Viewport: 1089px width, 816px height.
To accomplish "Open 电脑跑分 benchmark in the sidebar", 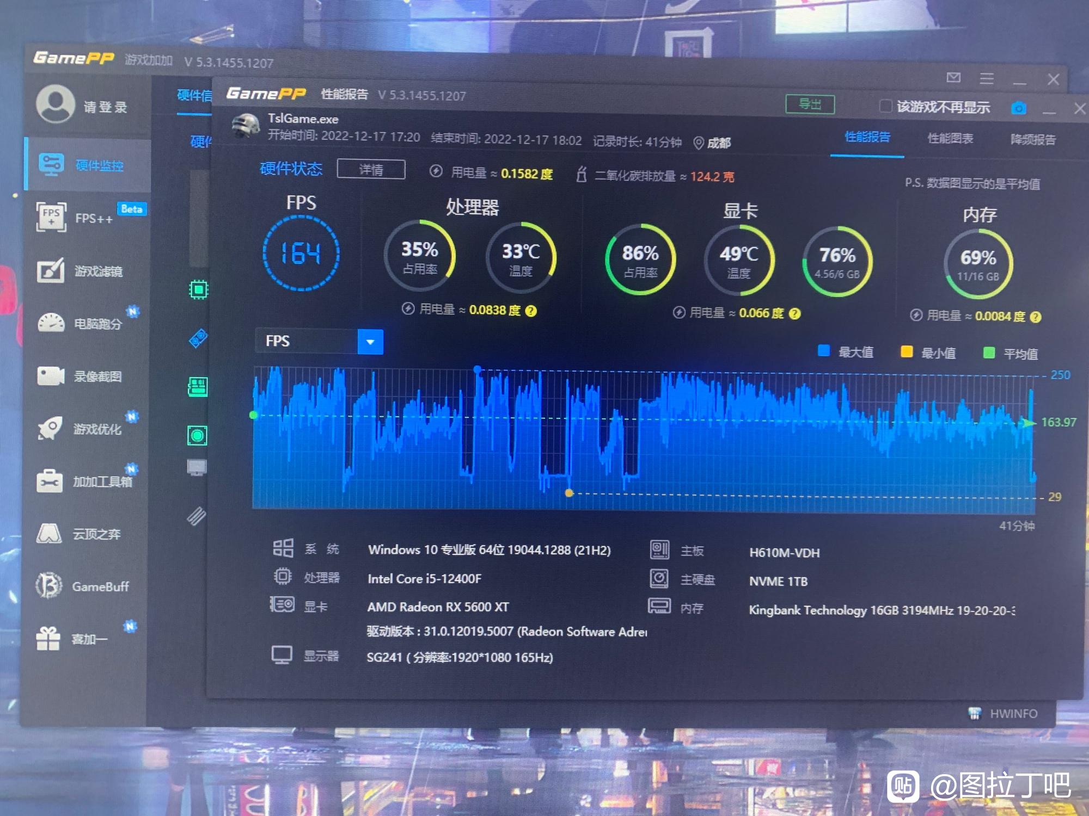I will click(88, 323).
